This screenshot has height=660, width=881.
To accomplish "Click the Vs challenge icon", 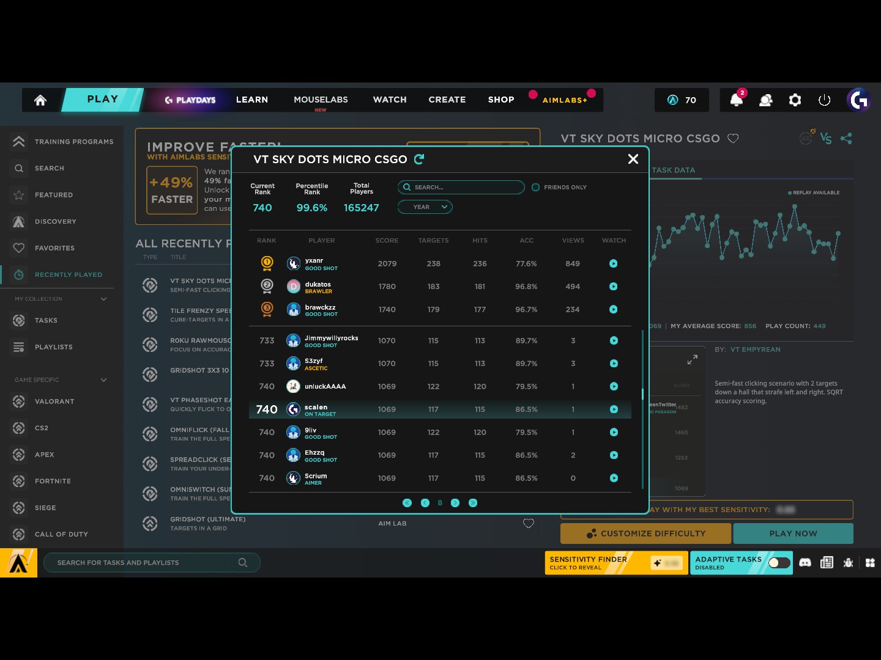I will click(x=826, y=139).
